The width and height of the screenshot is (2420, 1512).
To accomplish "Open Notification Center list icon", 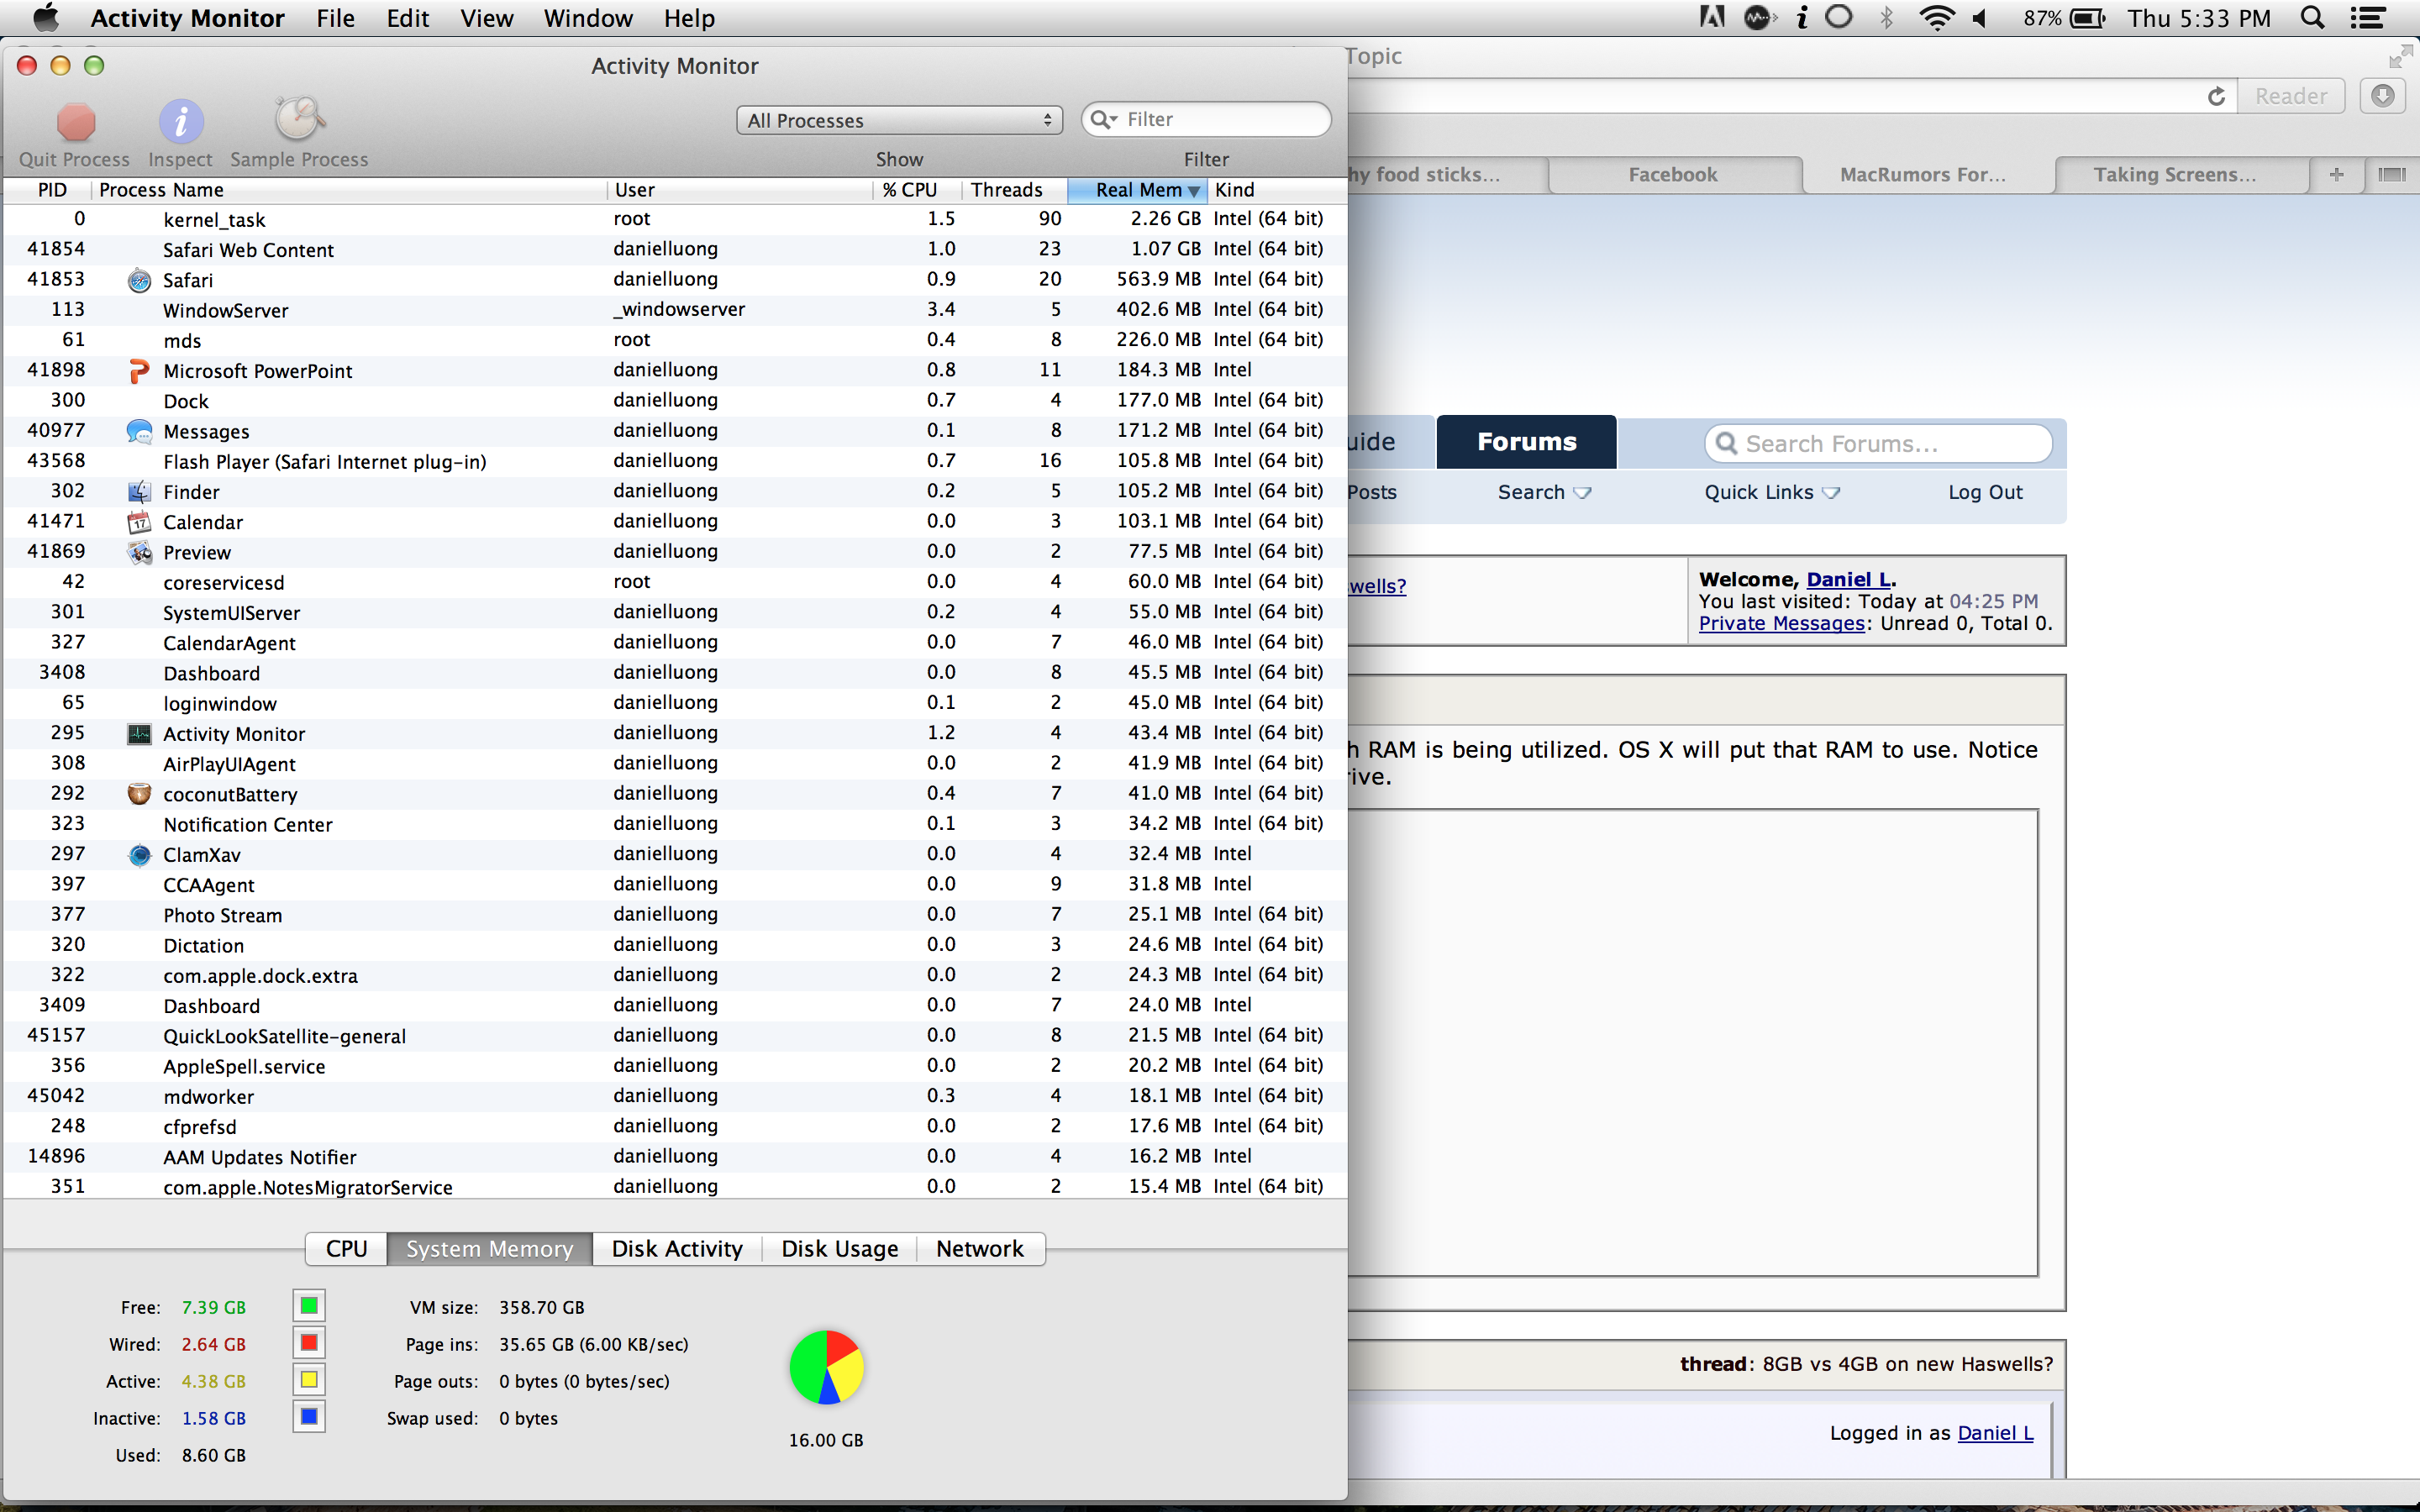I will point(2367,18).
